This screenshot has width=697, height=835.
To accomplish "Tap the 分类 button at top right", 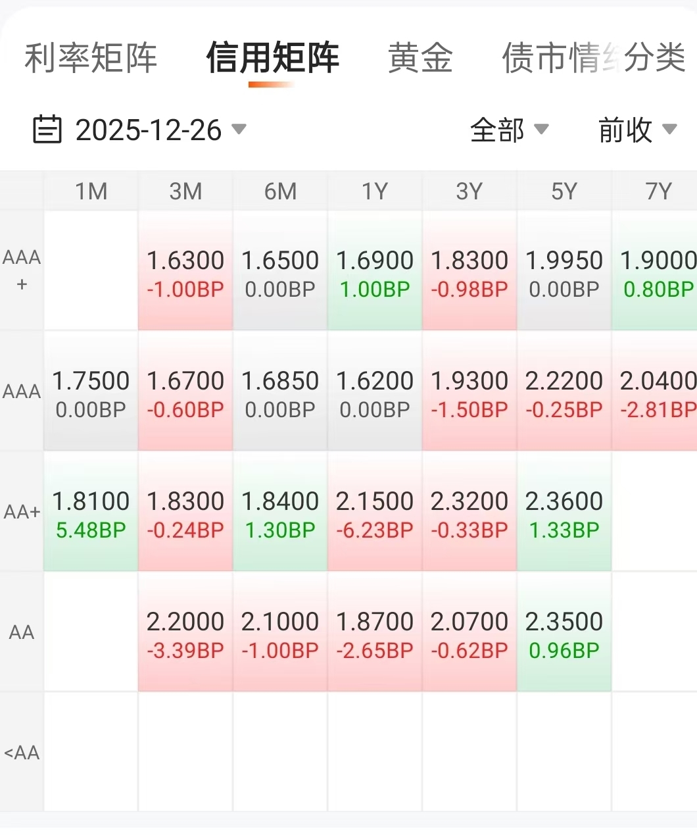I will 654,58.
